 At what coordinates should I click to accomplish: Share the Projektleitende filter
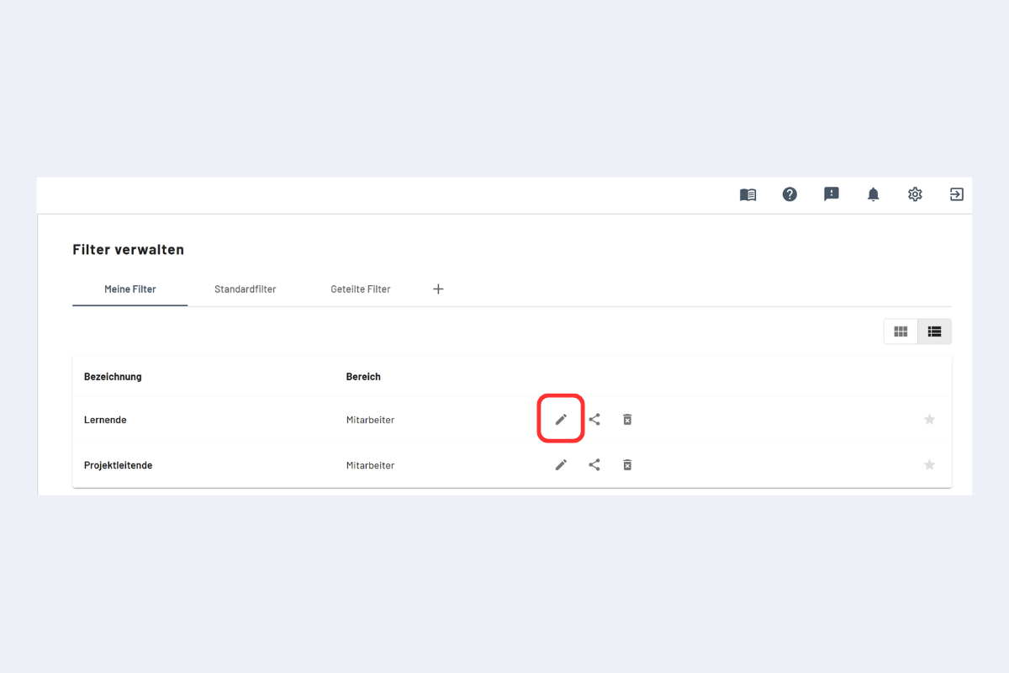tap(594, 464)
